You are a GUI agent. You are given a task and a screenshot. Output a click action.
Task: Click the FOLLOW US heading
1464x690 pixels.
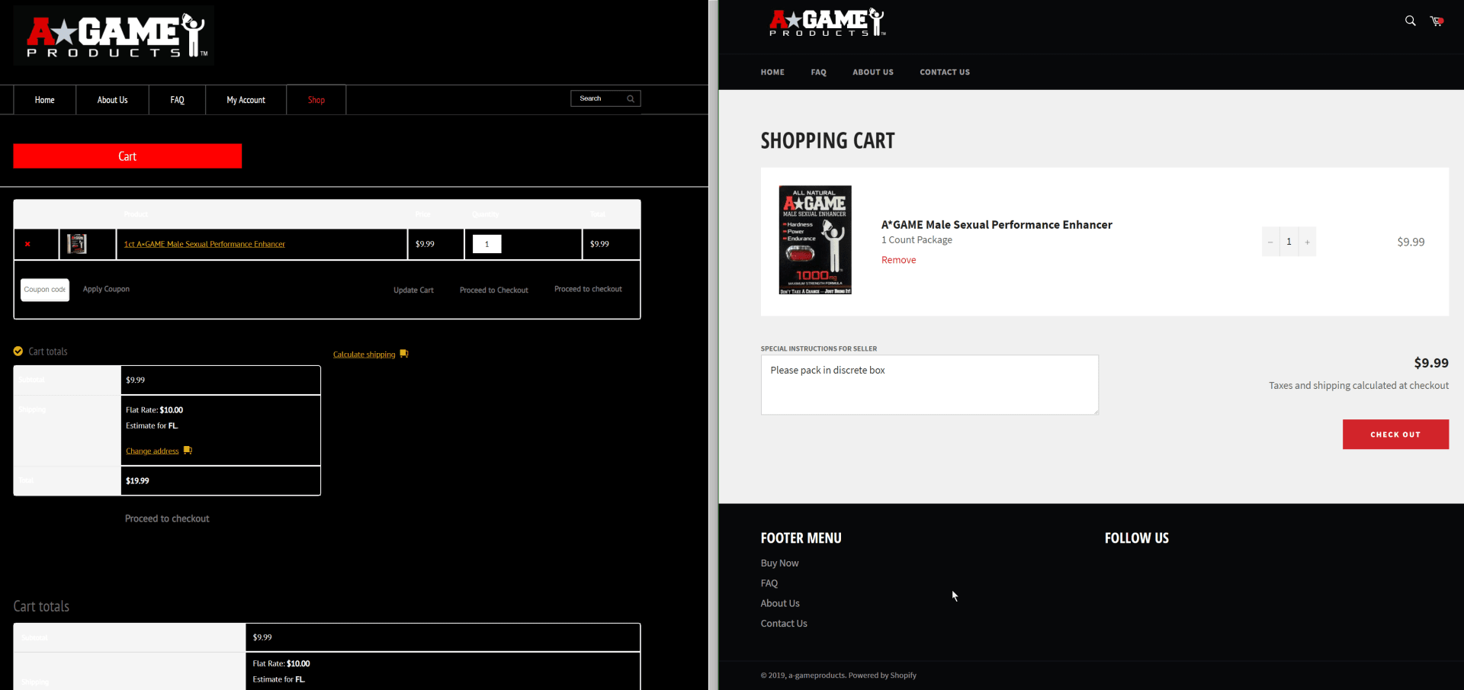coord(1136,538)
